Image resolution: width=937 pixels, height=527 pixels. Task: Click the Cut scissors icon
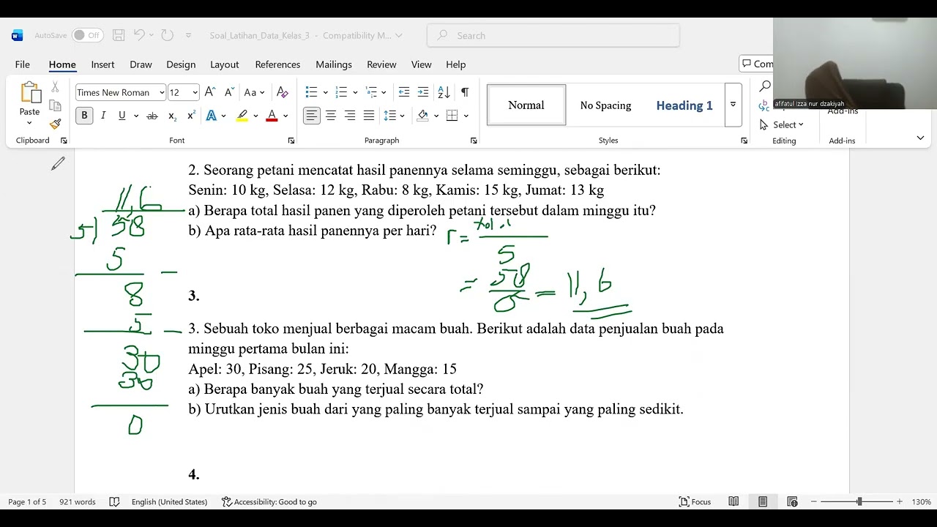coord(55,87)
